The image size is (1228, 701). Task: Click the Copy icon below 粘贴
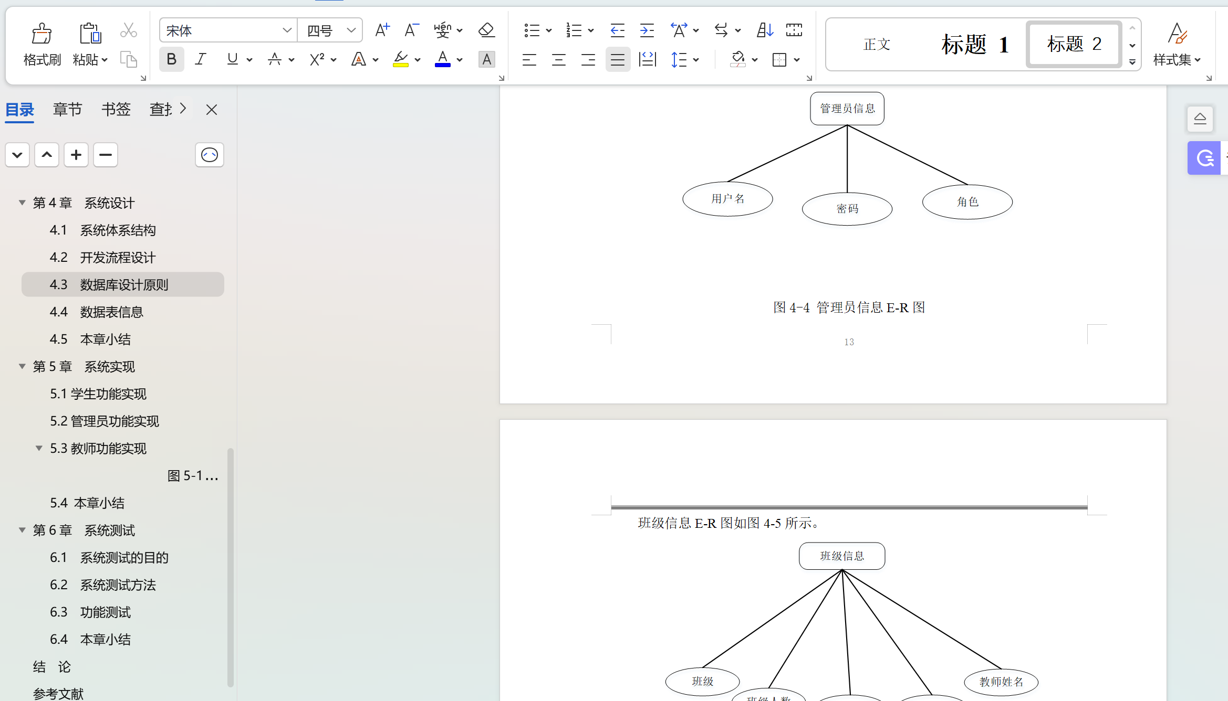(x=128, y=60)
